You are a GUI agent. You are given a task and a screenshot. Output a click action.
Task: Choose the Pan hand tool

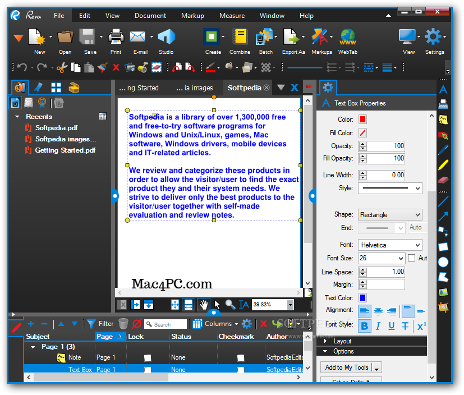tap(204, 305)
